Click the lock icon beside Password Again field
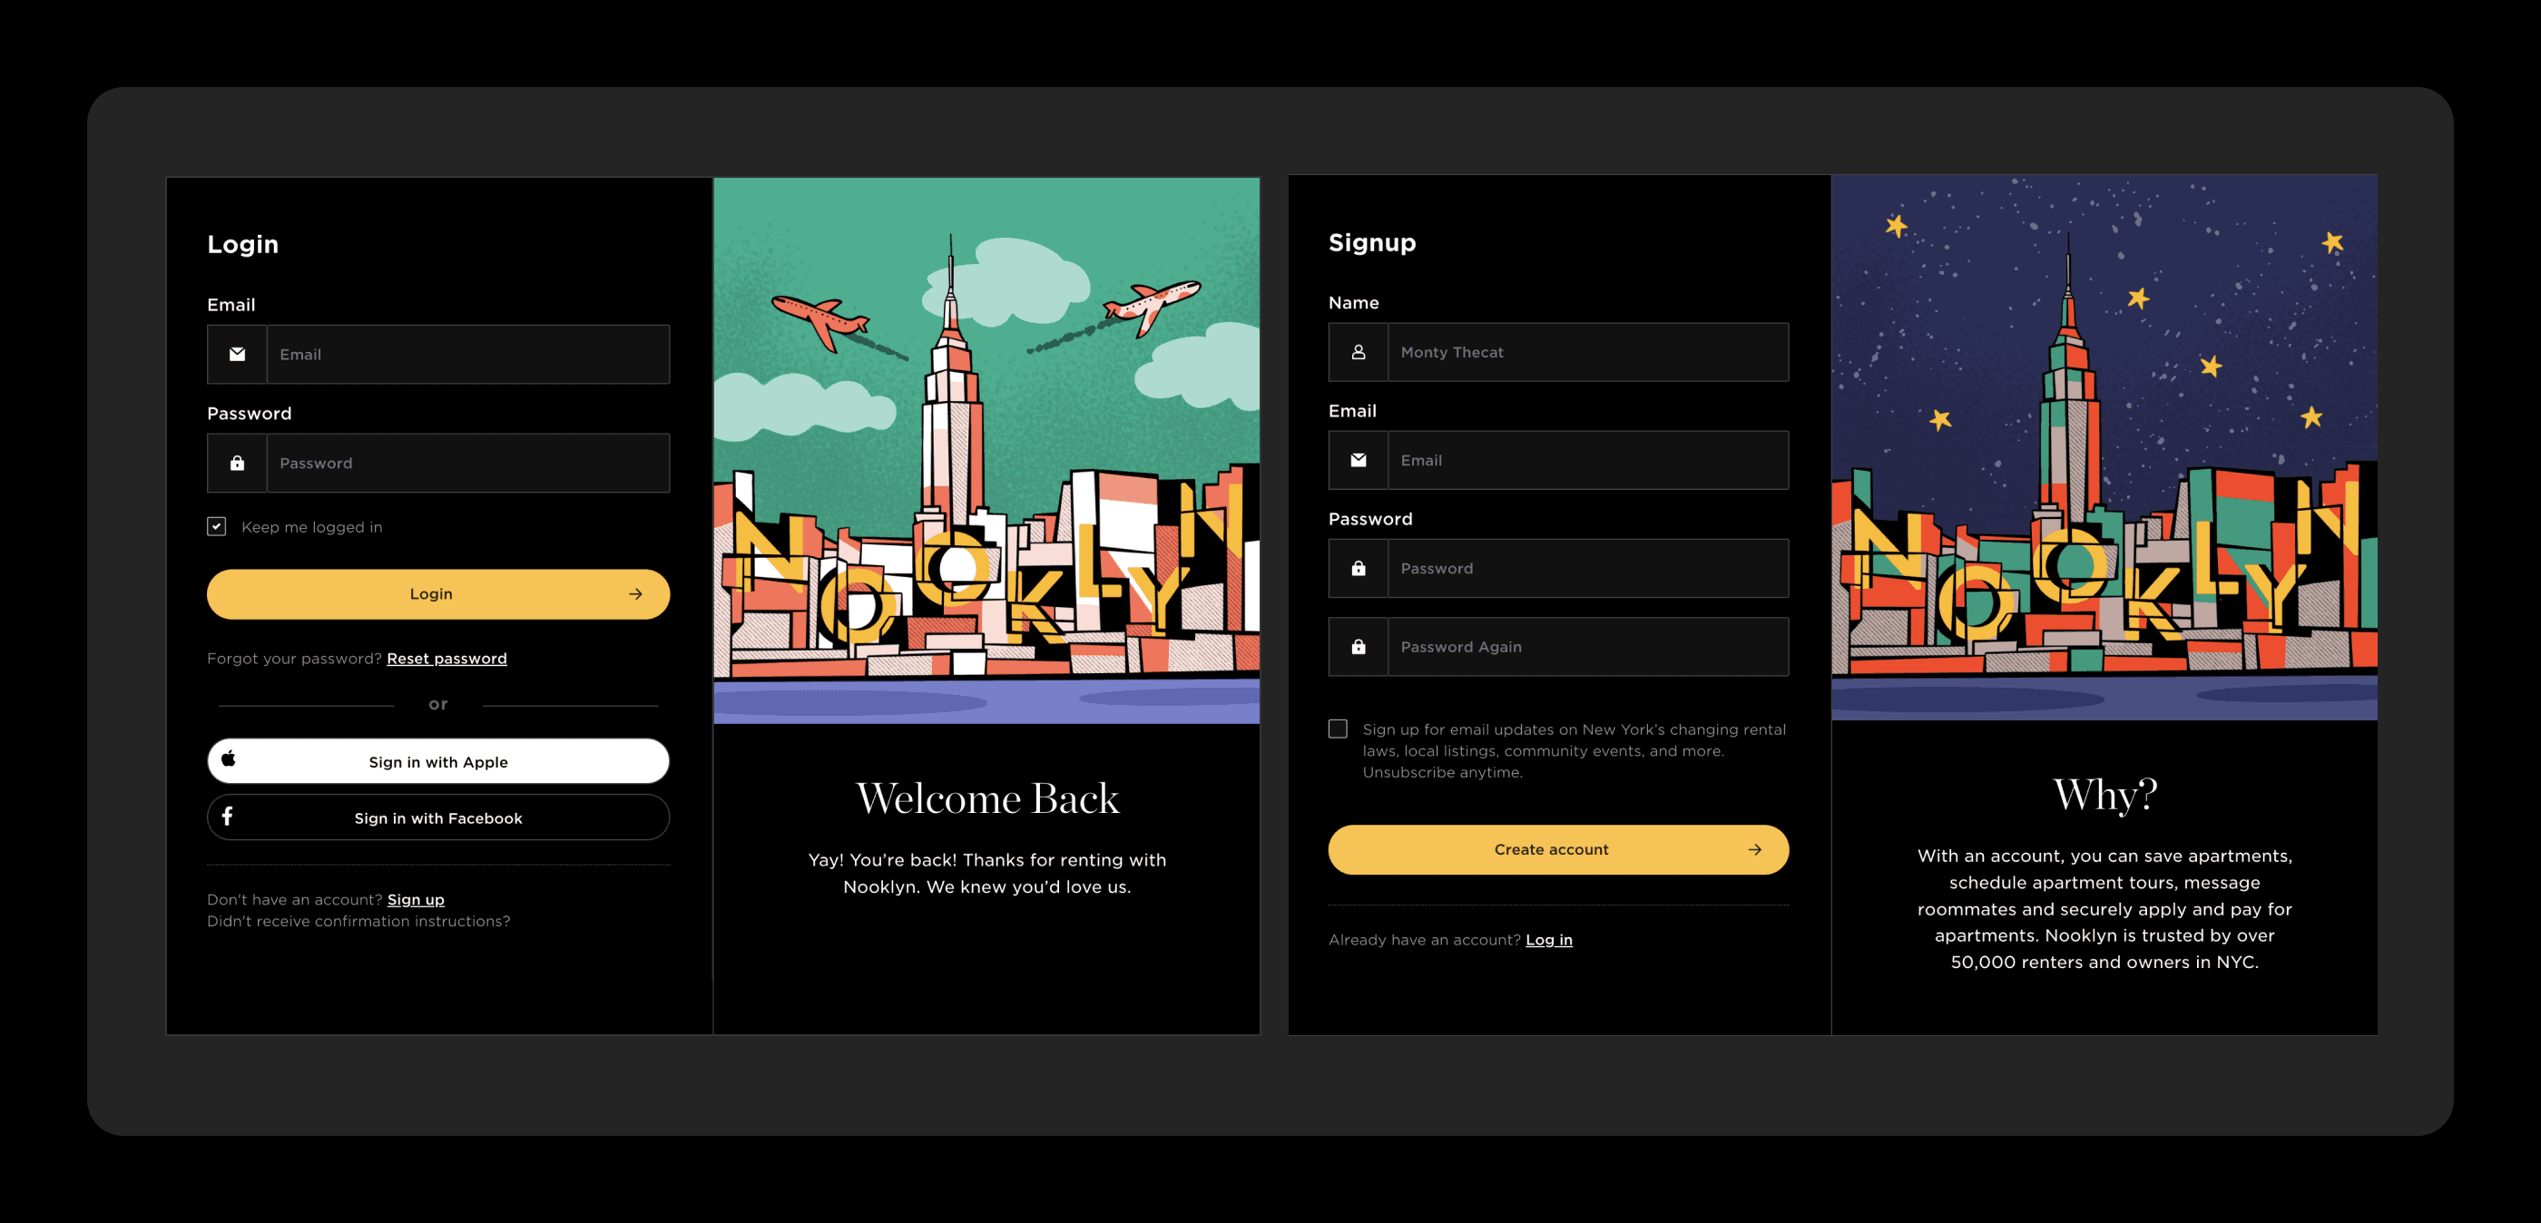 (1359, 647)
